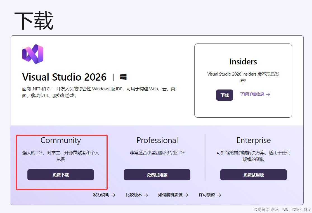Click the description starting 面向 .NET 和 C++
312x213 pixels.
pos(99,92)
